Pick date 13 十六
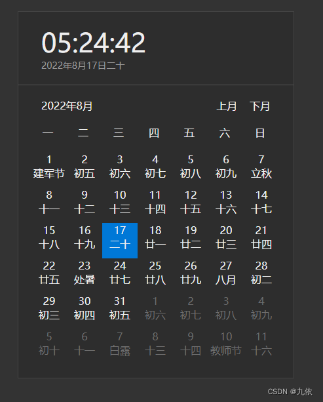 (x=225, y=202)
